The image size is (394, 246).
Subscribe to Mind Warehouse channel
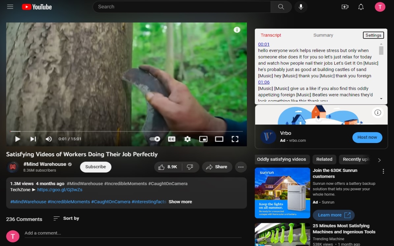click(x=95, y=167)
